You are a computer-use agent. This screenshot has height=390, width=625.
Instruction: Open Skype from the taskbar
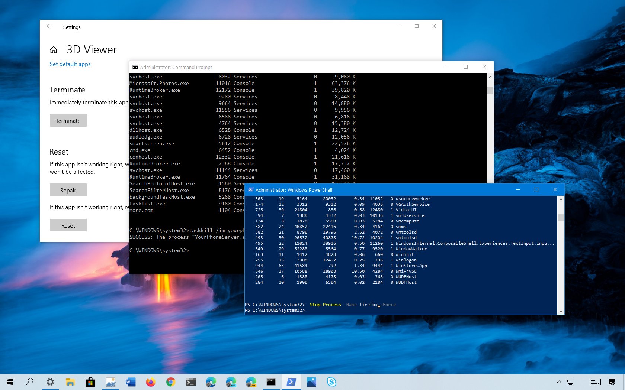tap(331, 382)
